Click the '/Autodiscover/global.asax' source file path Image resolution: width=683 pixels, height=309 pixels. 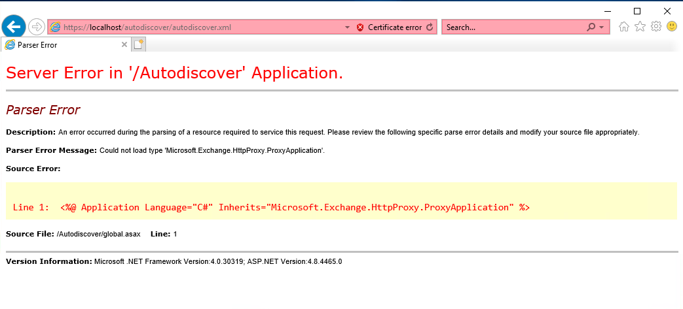(99, 235)
